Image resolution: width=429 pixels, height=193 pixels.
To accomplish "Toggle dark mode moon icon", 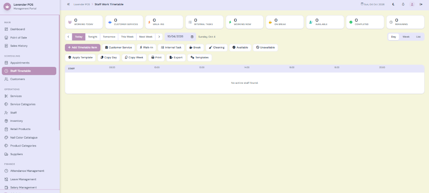I will pyautogui.click(x=394, y=4).
